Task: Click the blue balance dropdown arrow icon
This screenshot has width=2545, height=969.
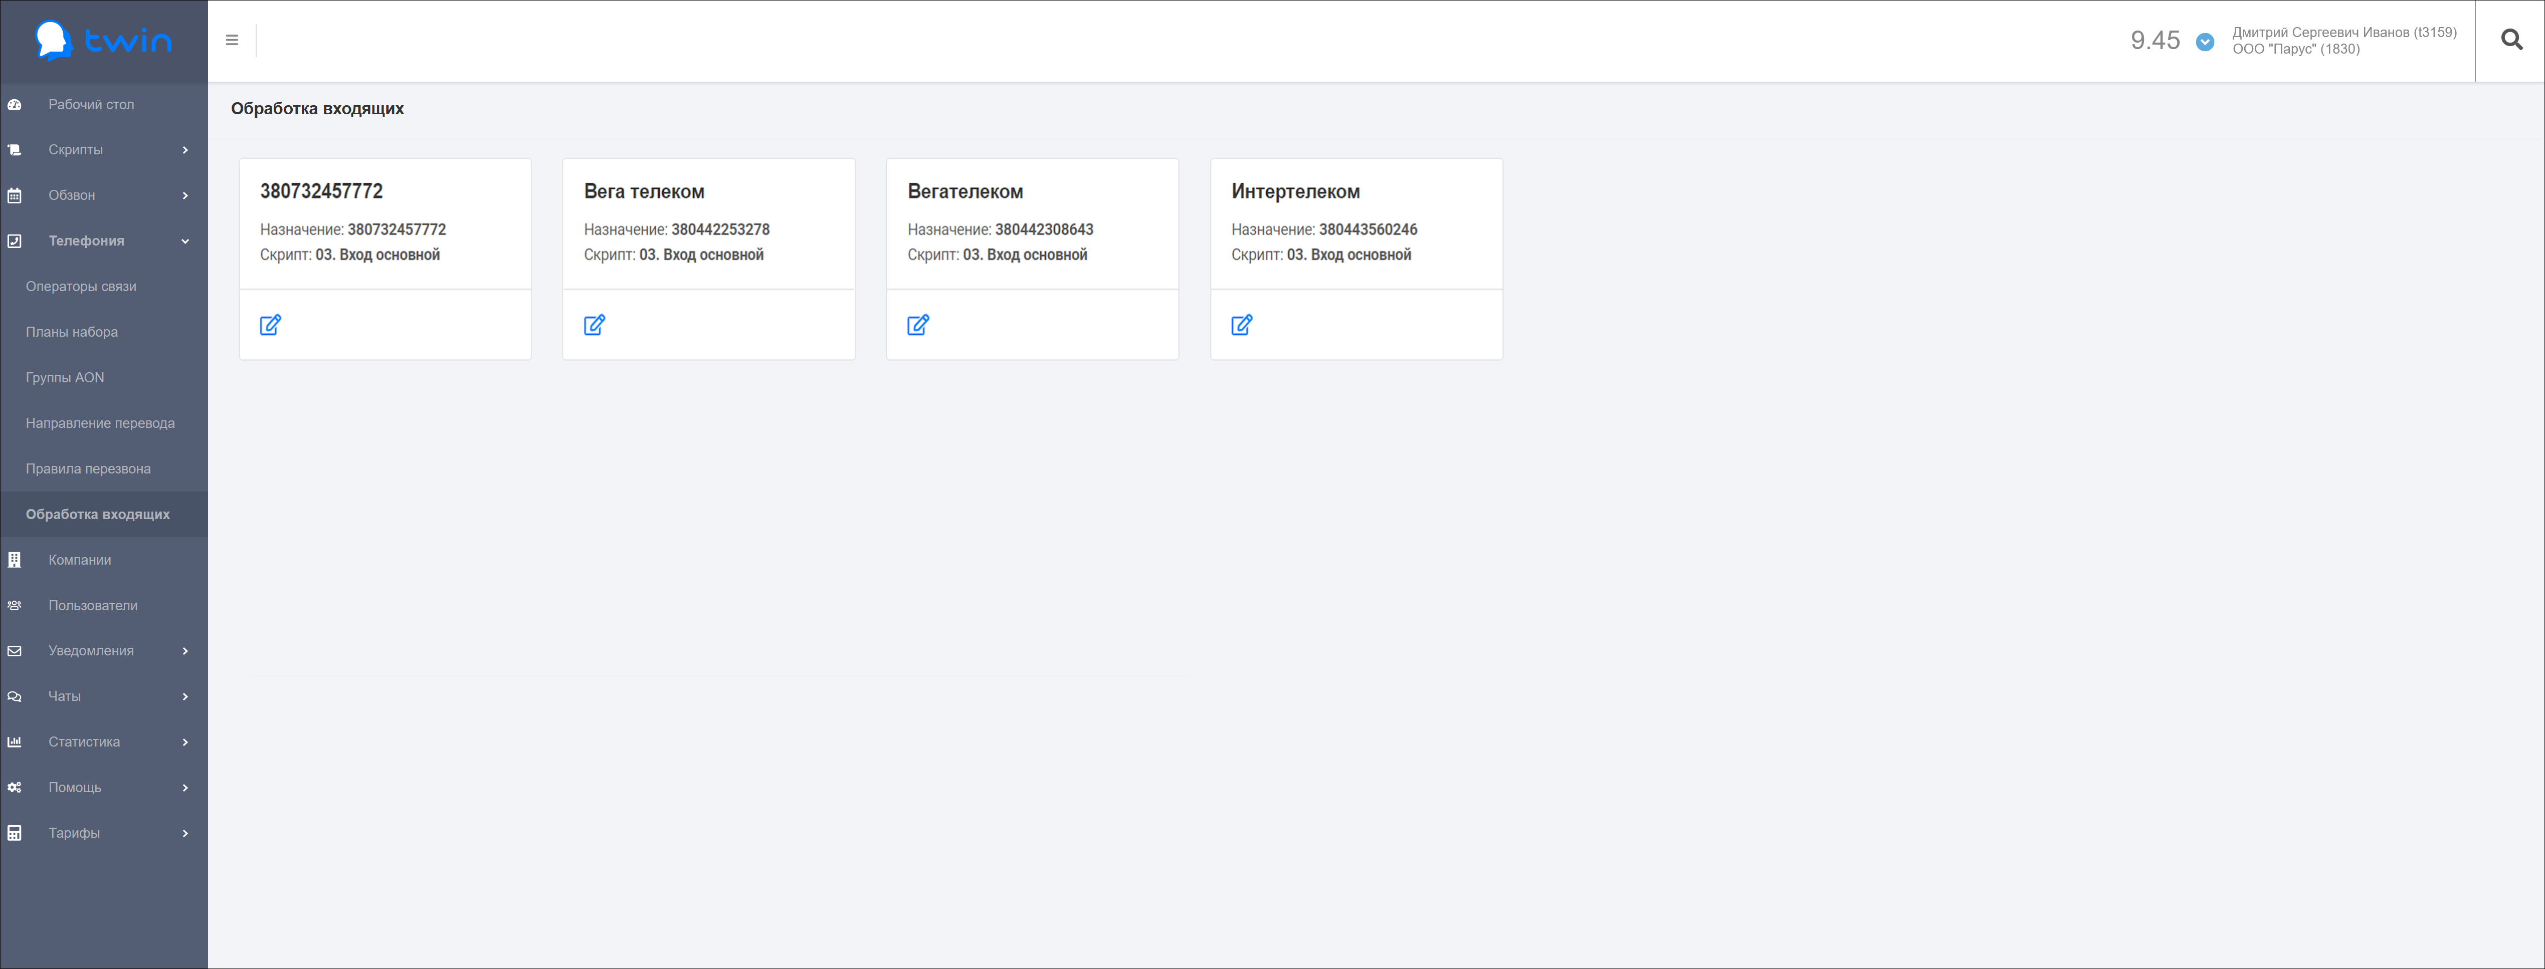Action: (2204, 42)
